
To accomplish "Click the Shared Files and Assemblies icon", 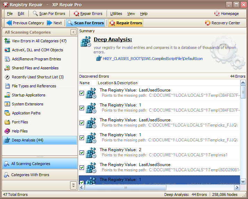I will (x=7, y=68).
